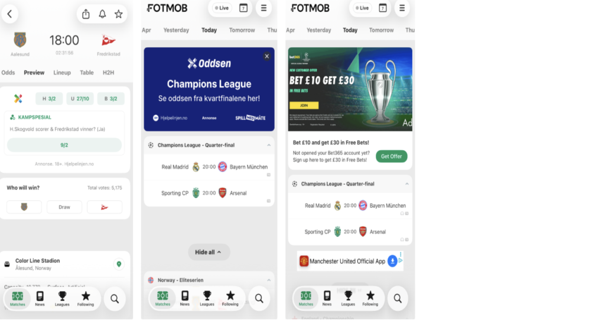Close the Oddsen Champions League ad

pyautogui.click(x=266, y=56)
